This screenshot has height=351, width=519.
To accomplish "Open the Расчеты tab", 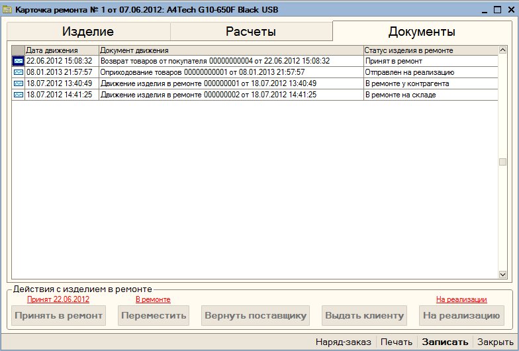I will click(x=251, y=32).
